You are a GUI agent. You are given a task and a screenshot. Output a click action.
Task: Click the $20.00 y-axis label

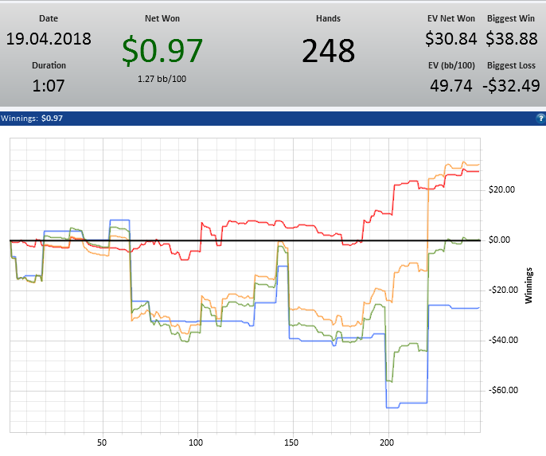pyautogui.click(x=501, y=189)
